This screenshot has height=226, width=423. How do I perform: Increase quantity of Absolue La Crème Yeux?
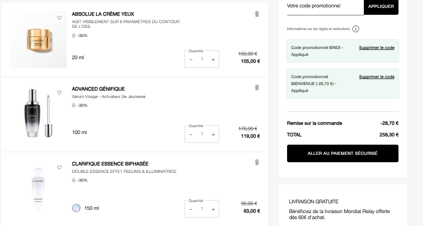pyautogui.click(x=213, y=60)
